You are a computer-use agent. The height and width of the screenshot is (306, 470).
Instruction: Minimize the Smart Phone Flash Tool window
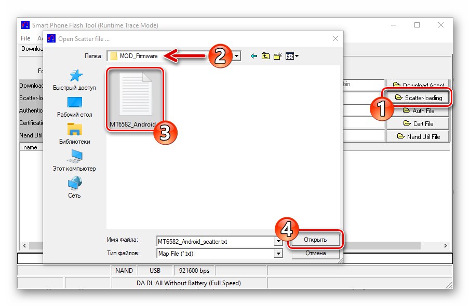tap(394, 25)
